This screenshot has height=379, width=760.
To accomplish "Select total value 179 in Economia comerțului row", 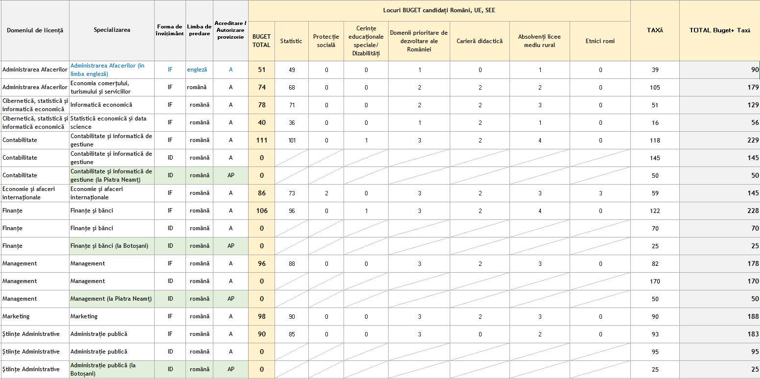I will pos(719,87).
